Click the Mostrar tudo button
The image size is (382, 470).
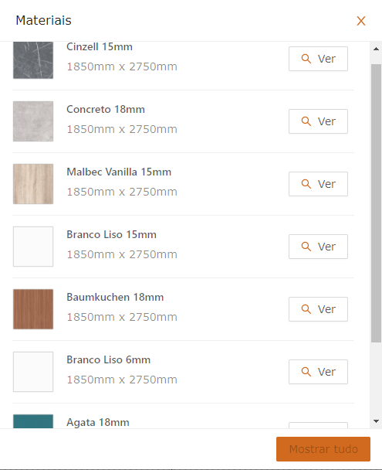click(x=323, y=449)
